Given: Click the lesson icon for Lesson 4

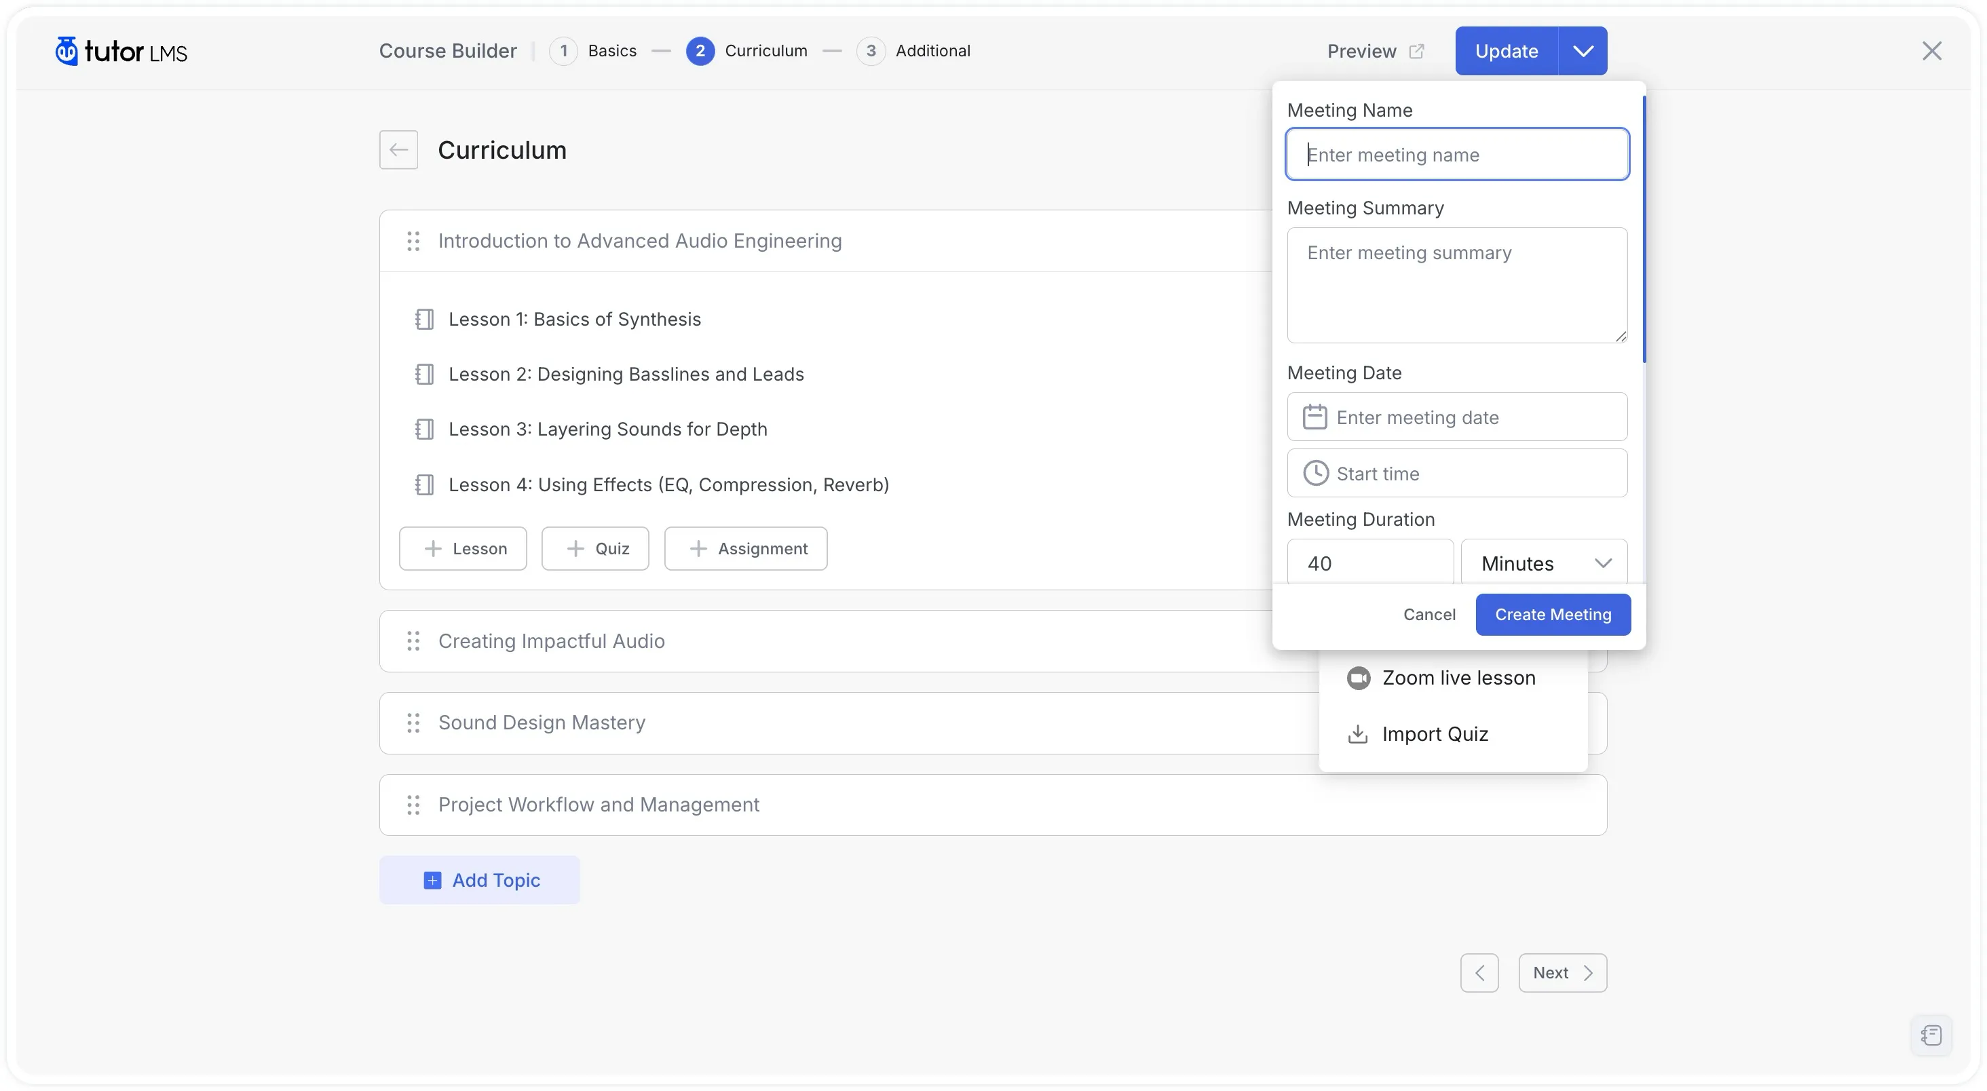Looking at the screenshot, I should point(424,484).
